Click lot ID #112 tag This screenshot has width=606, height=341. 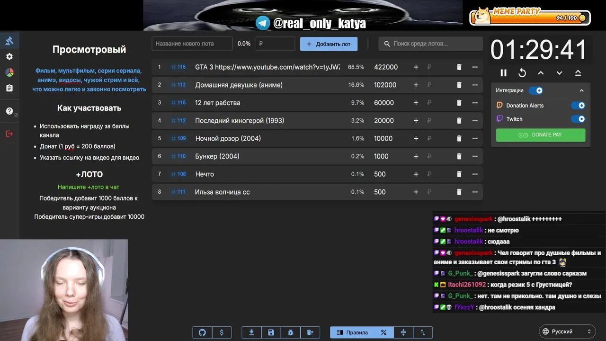tap(178, 121)
